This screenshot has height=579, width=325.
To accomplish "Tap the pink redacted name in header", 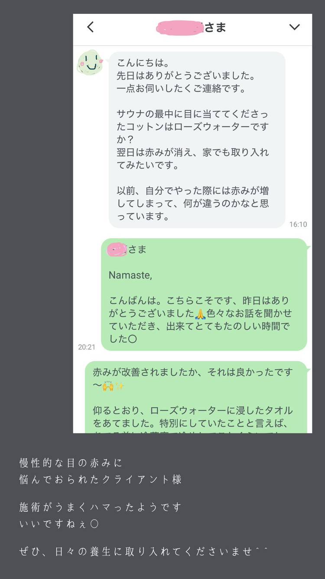I will pyautogui.click(x=179, y=28).
